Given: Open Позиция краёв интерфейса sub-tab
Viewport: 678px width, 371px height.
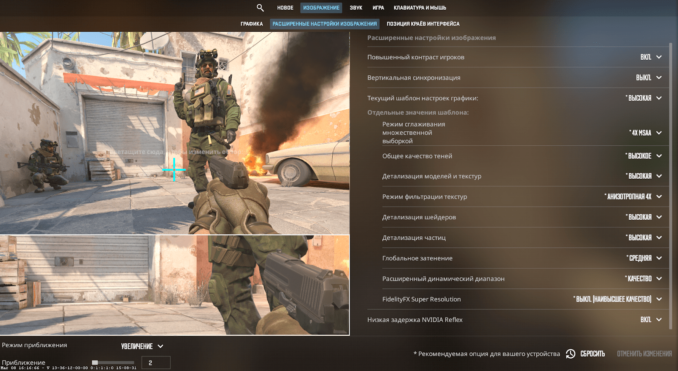Looking at the screenshot, I should 423,24.
